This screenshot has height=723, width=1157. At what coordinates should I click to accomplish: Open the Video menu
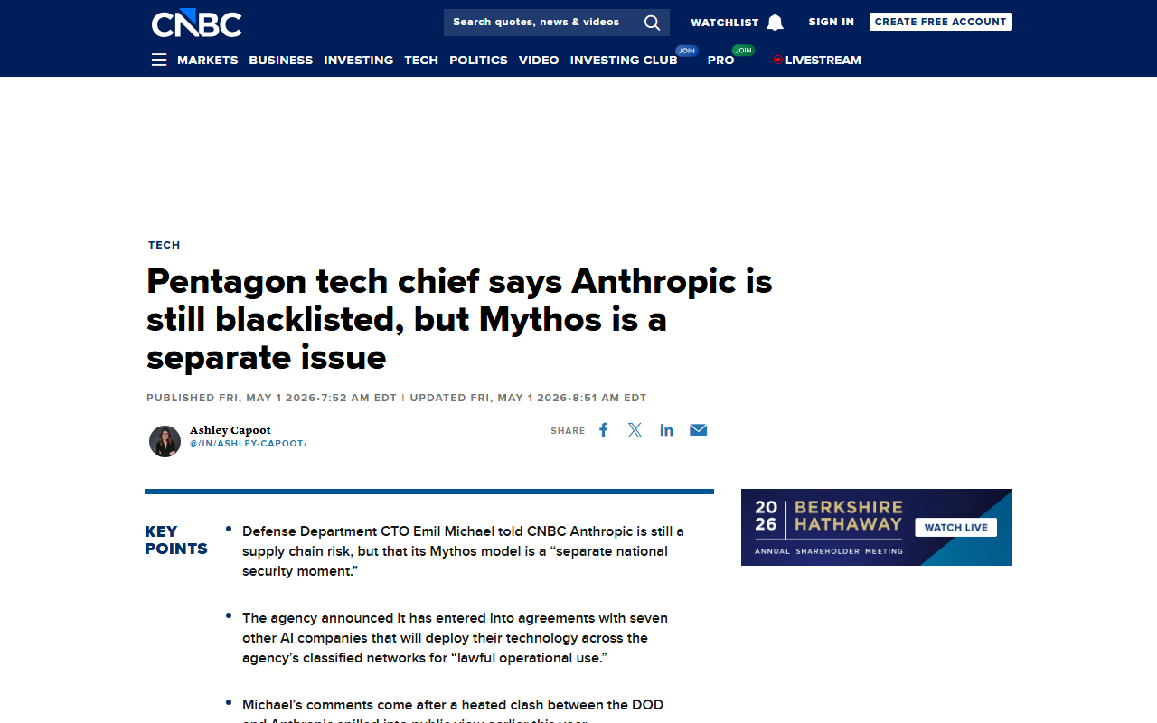coord(539,60)
